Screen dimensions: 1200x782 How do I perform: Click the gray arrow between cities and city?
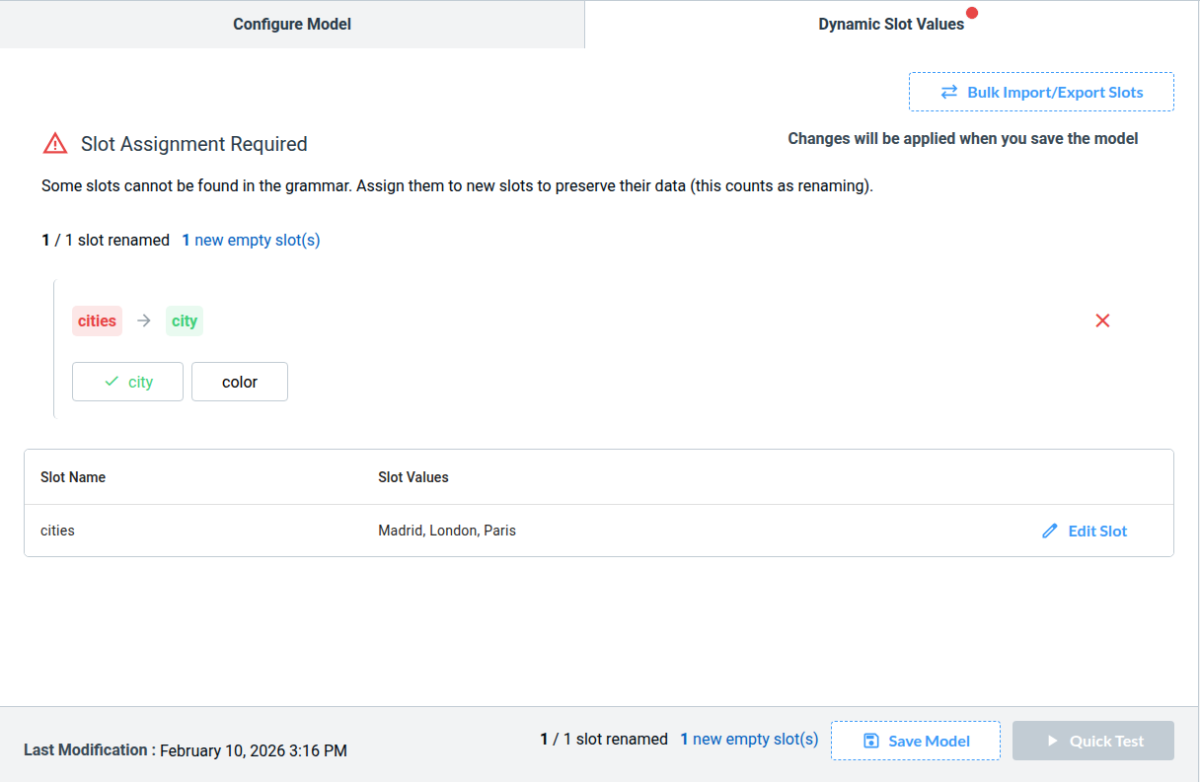pos(144,320)
